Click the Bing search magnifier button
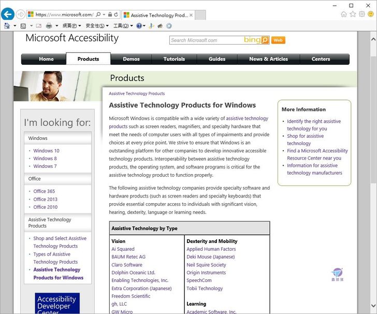This screenshot has height=314, width=377. [x=265, y=40]
